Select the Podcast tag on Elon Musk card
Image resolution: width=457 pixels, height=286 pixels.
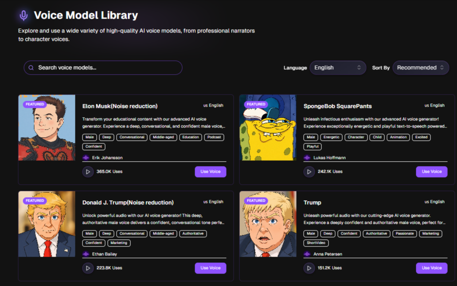tap(214, 137)
